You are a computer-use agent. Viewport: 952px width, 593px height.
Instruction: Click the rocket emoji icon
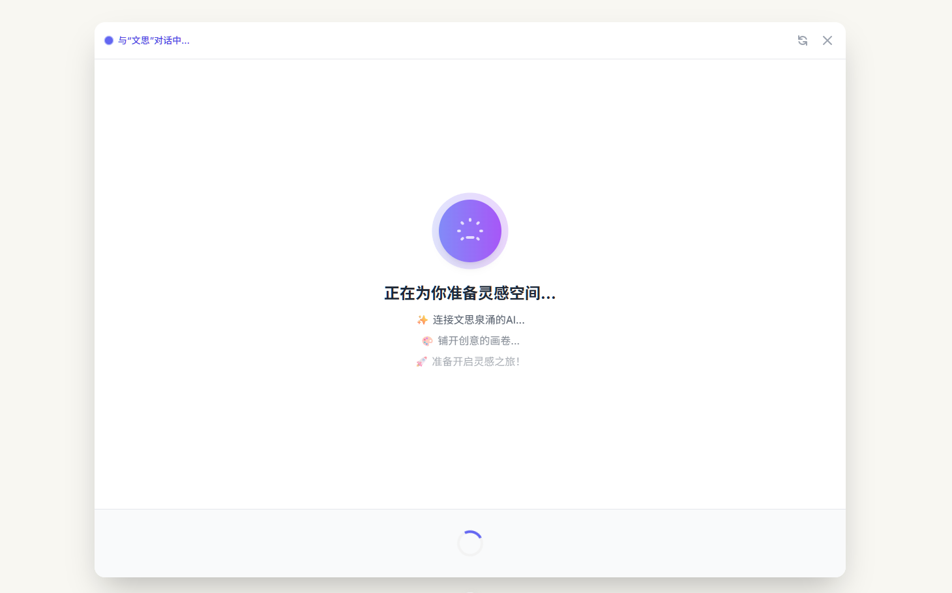tap(422, 361)
